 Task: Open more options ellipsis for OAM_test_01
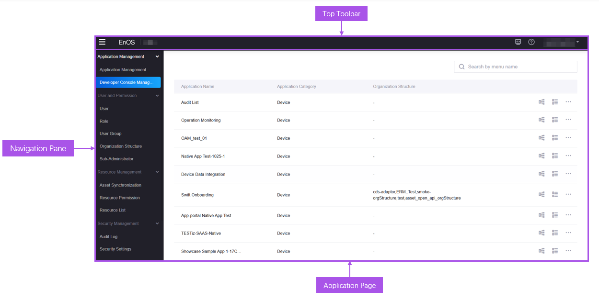tap(568, 138)
